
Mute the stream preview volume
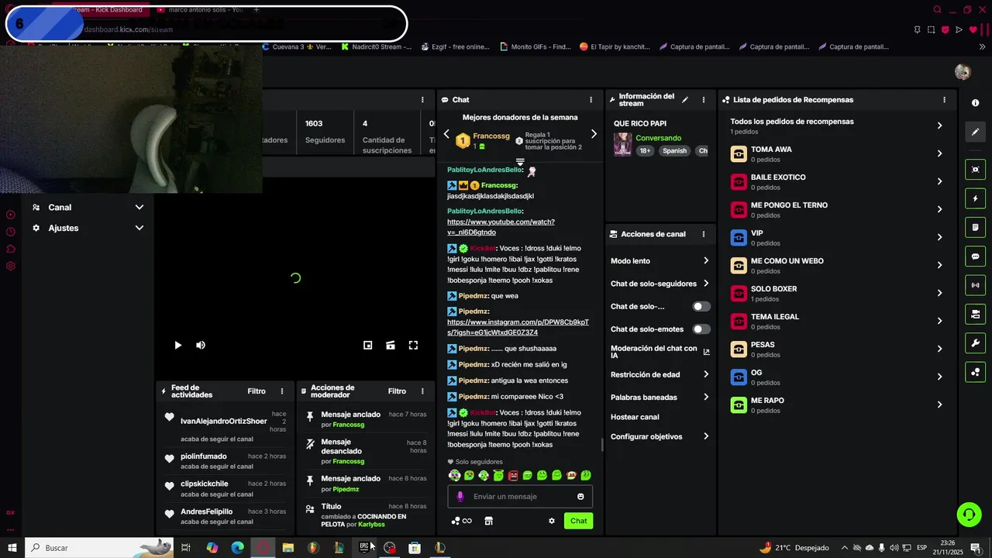point(201,346)
